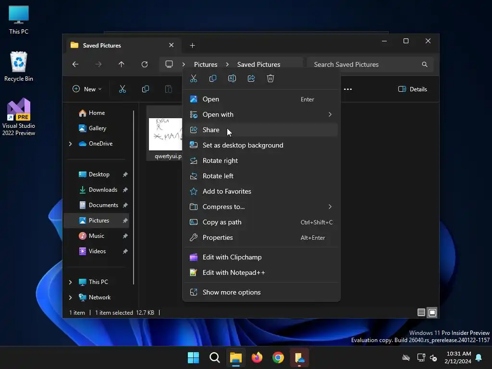
Task: Click the Up directory arrow
Action: pyautogui.click(x=122, y=64)
